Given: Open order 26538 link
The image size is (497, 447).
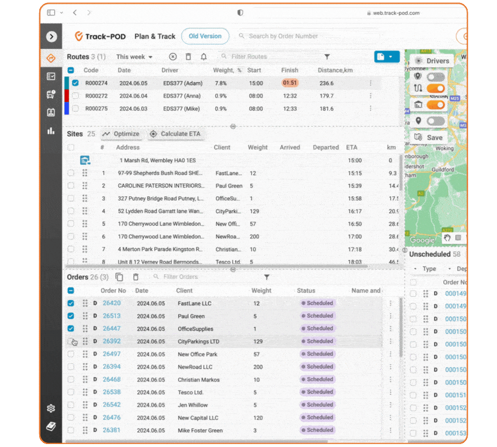Looking at the screenshot, I should click(x=111, y=392).
